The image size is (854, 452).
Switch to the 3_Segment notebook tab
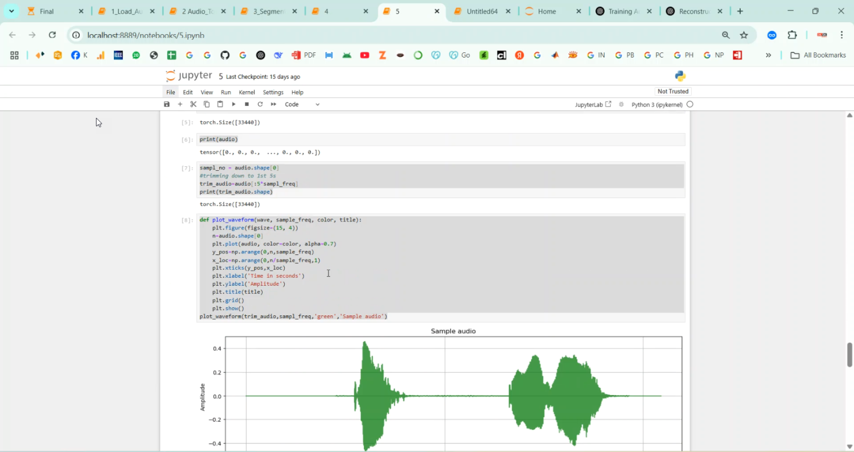click(268, 11)
